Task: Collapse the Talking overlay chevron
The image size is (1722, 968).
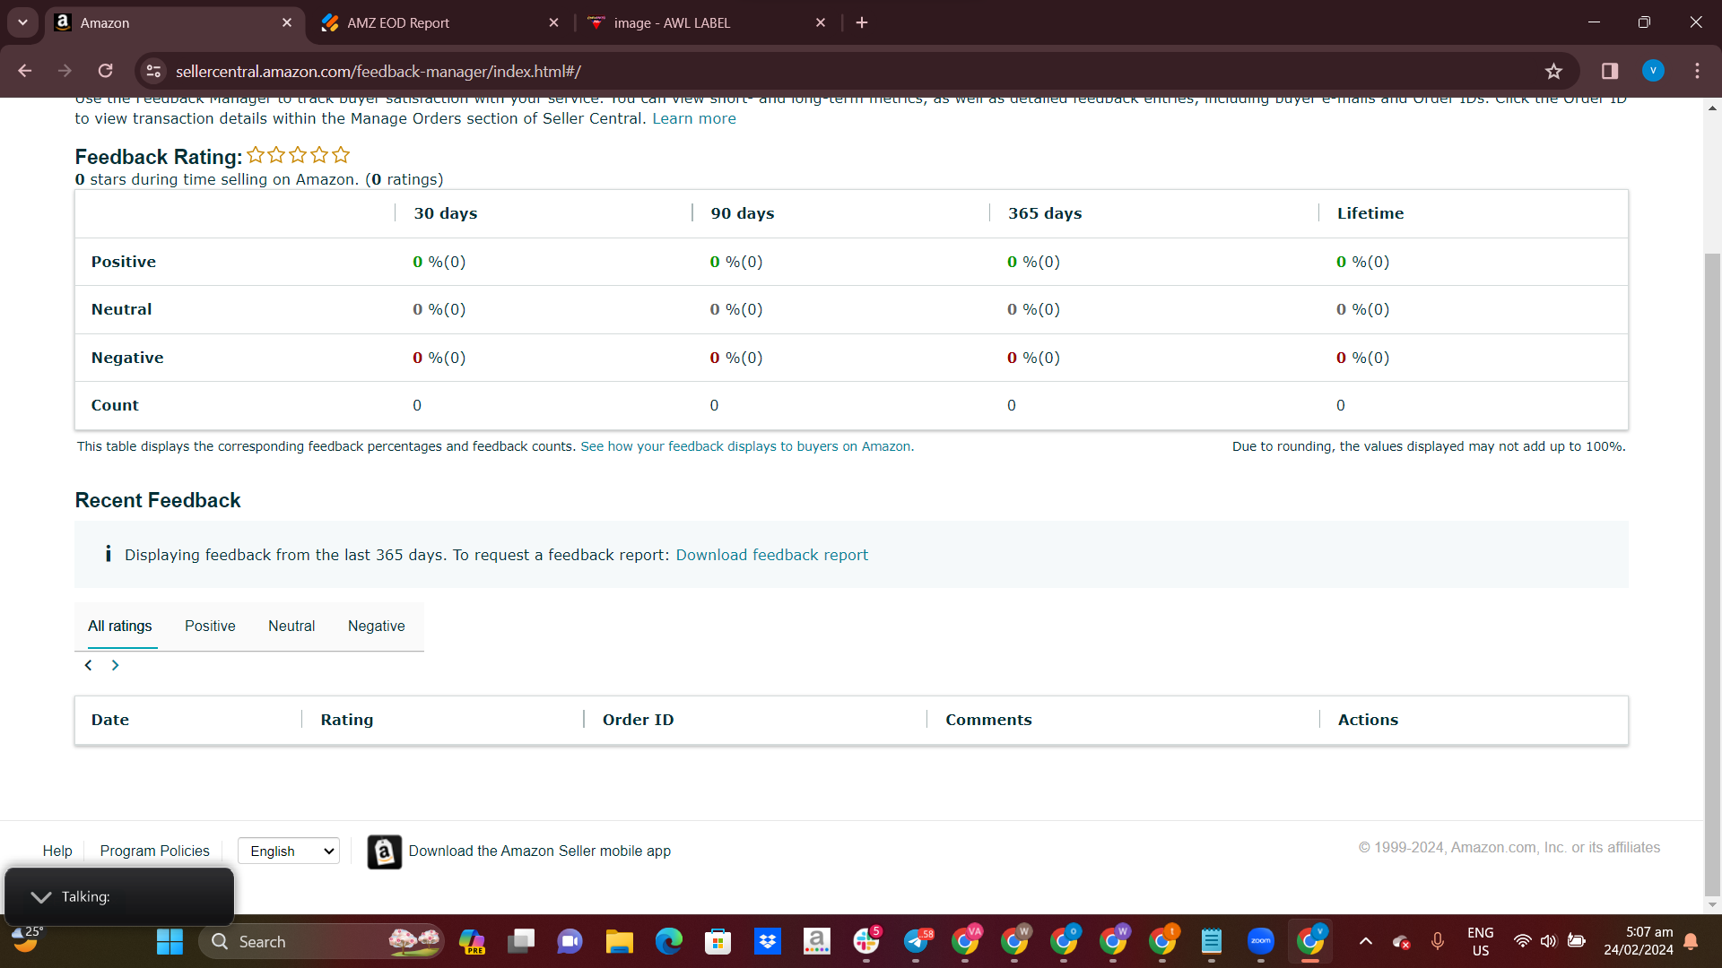Action: [x=41, y=896]
